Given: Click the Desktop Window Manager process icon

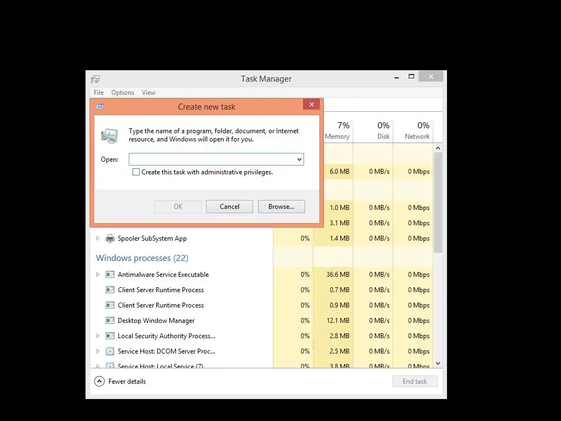Looking at the screenshot, I should tap(110, 320).
